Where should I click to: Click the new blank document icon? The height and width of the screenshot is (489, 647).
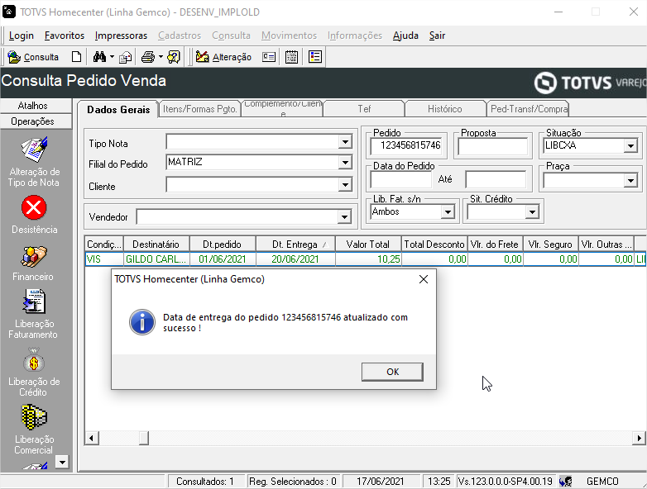tap(76, 57)
